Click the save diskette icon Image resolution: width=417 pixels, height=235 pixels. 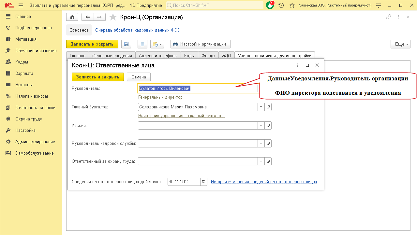tap(126, 44)
